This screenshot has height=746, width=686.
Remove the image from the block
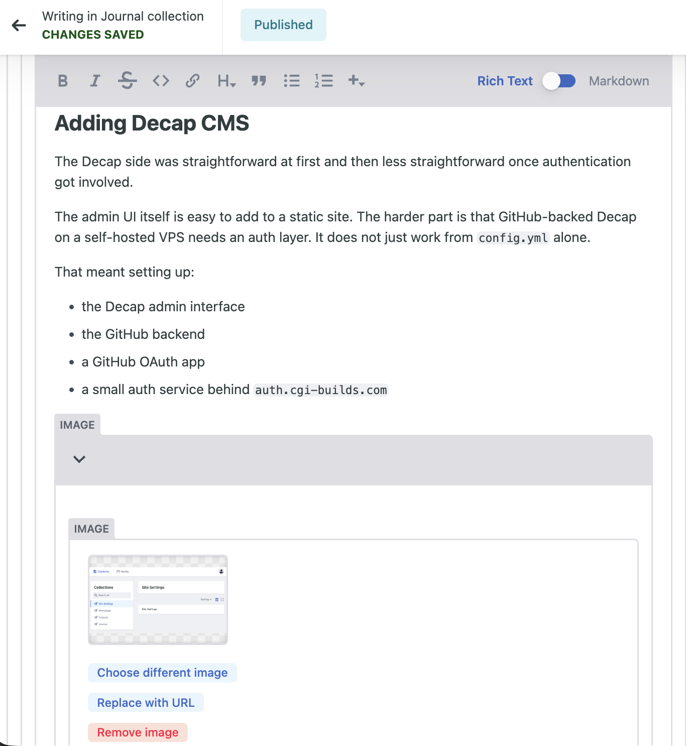pyautogui.click(x=138, y=732)
